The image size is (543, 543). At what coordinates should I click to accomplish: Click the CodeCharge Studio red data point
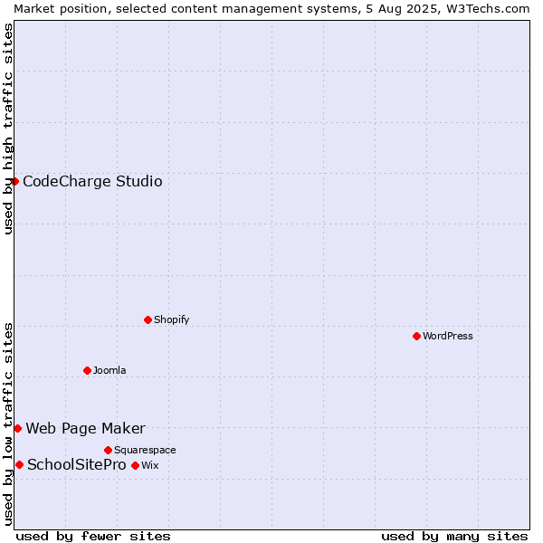coord(14,182)
